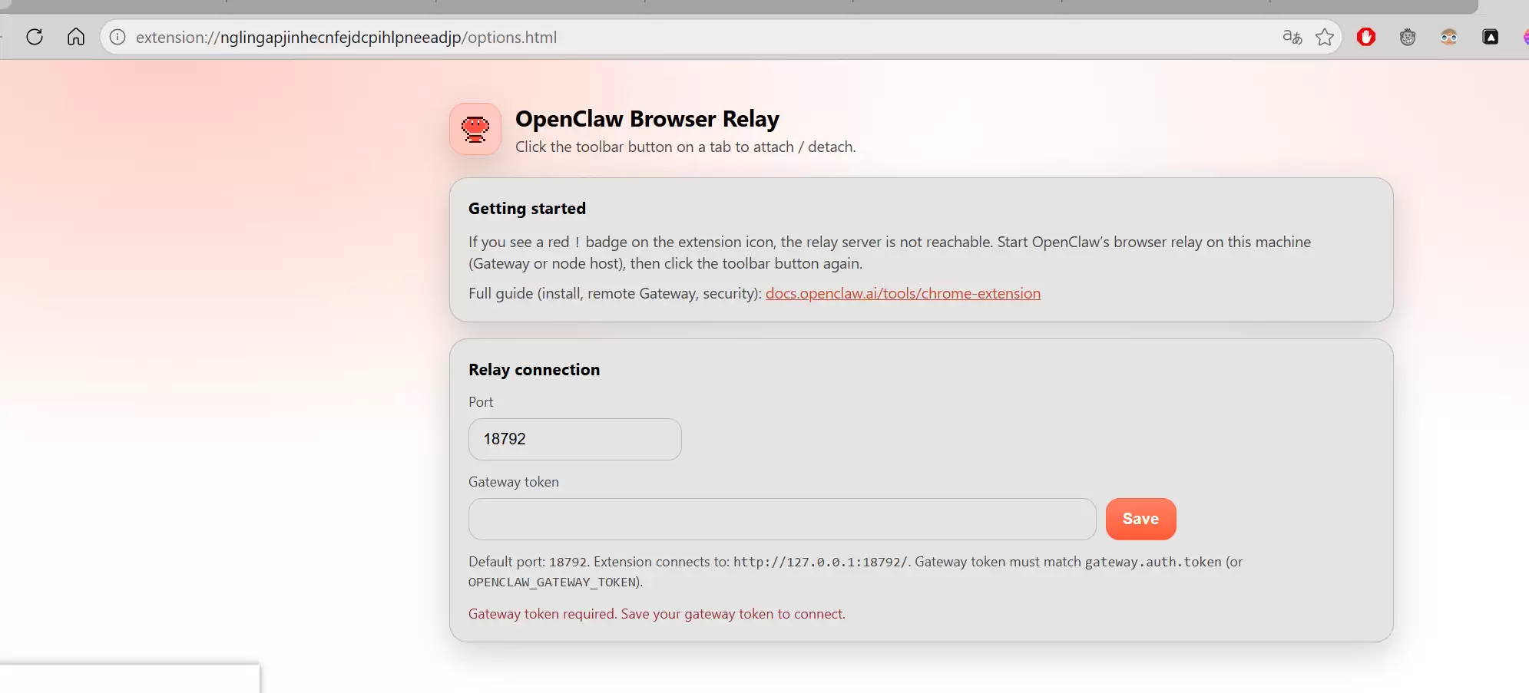Open the extension with sunglasses avatar icon
The height and width of the screenshot is (693, 1529).
coord(1449,37)
